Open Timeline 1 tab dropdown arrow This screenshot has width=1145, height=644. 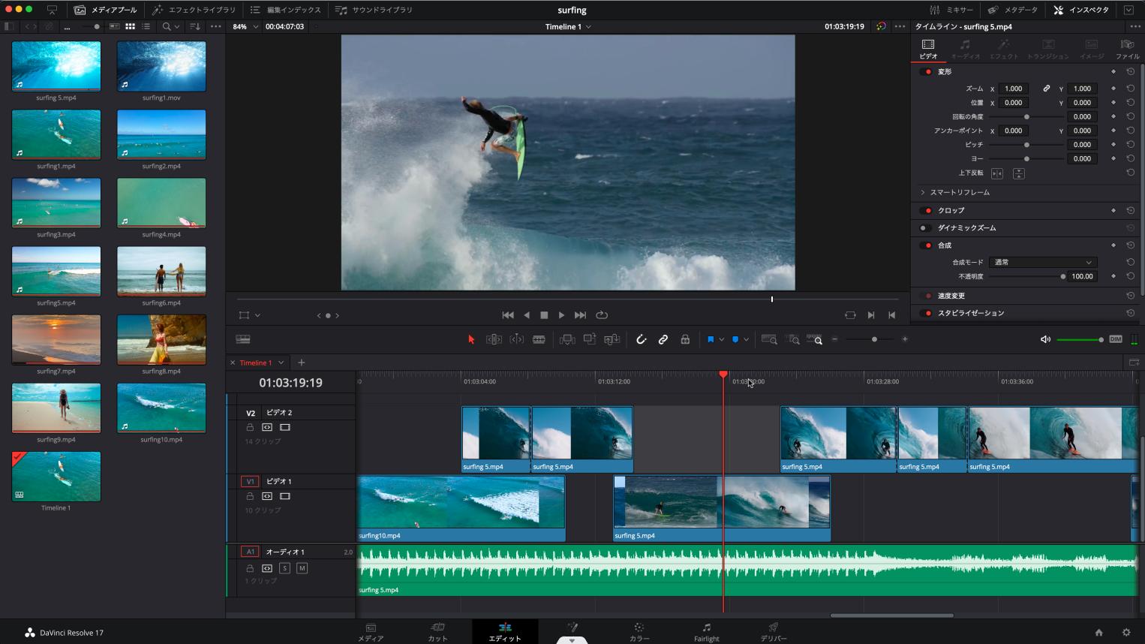281,363
